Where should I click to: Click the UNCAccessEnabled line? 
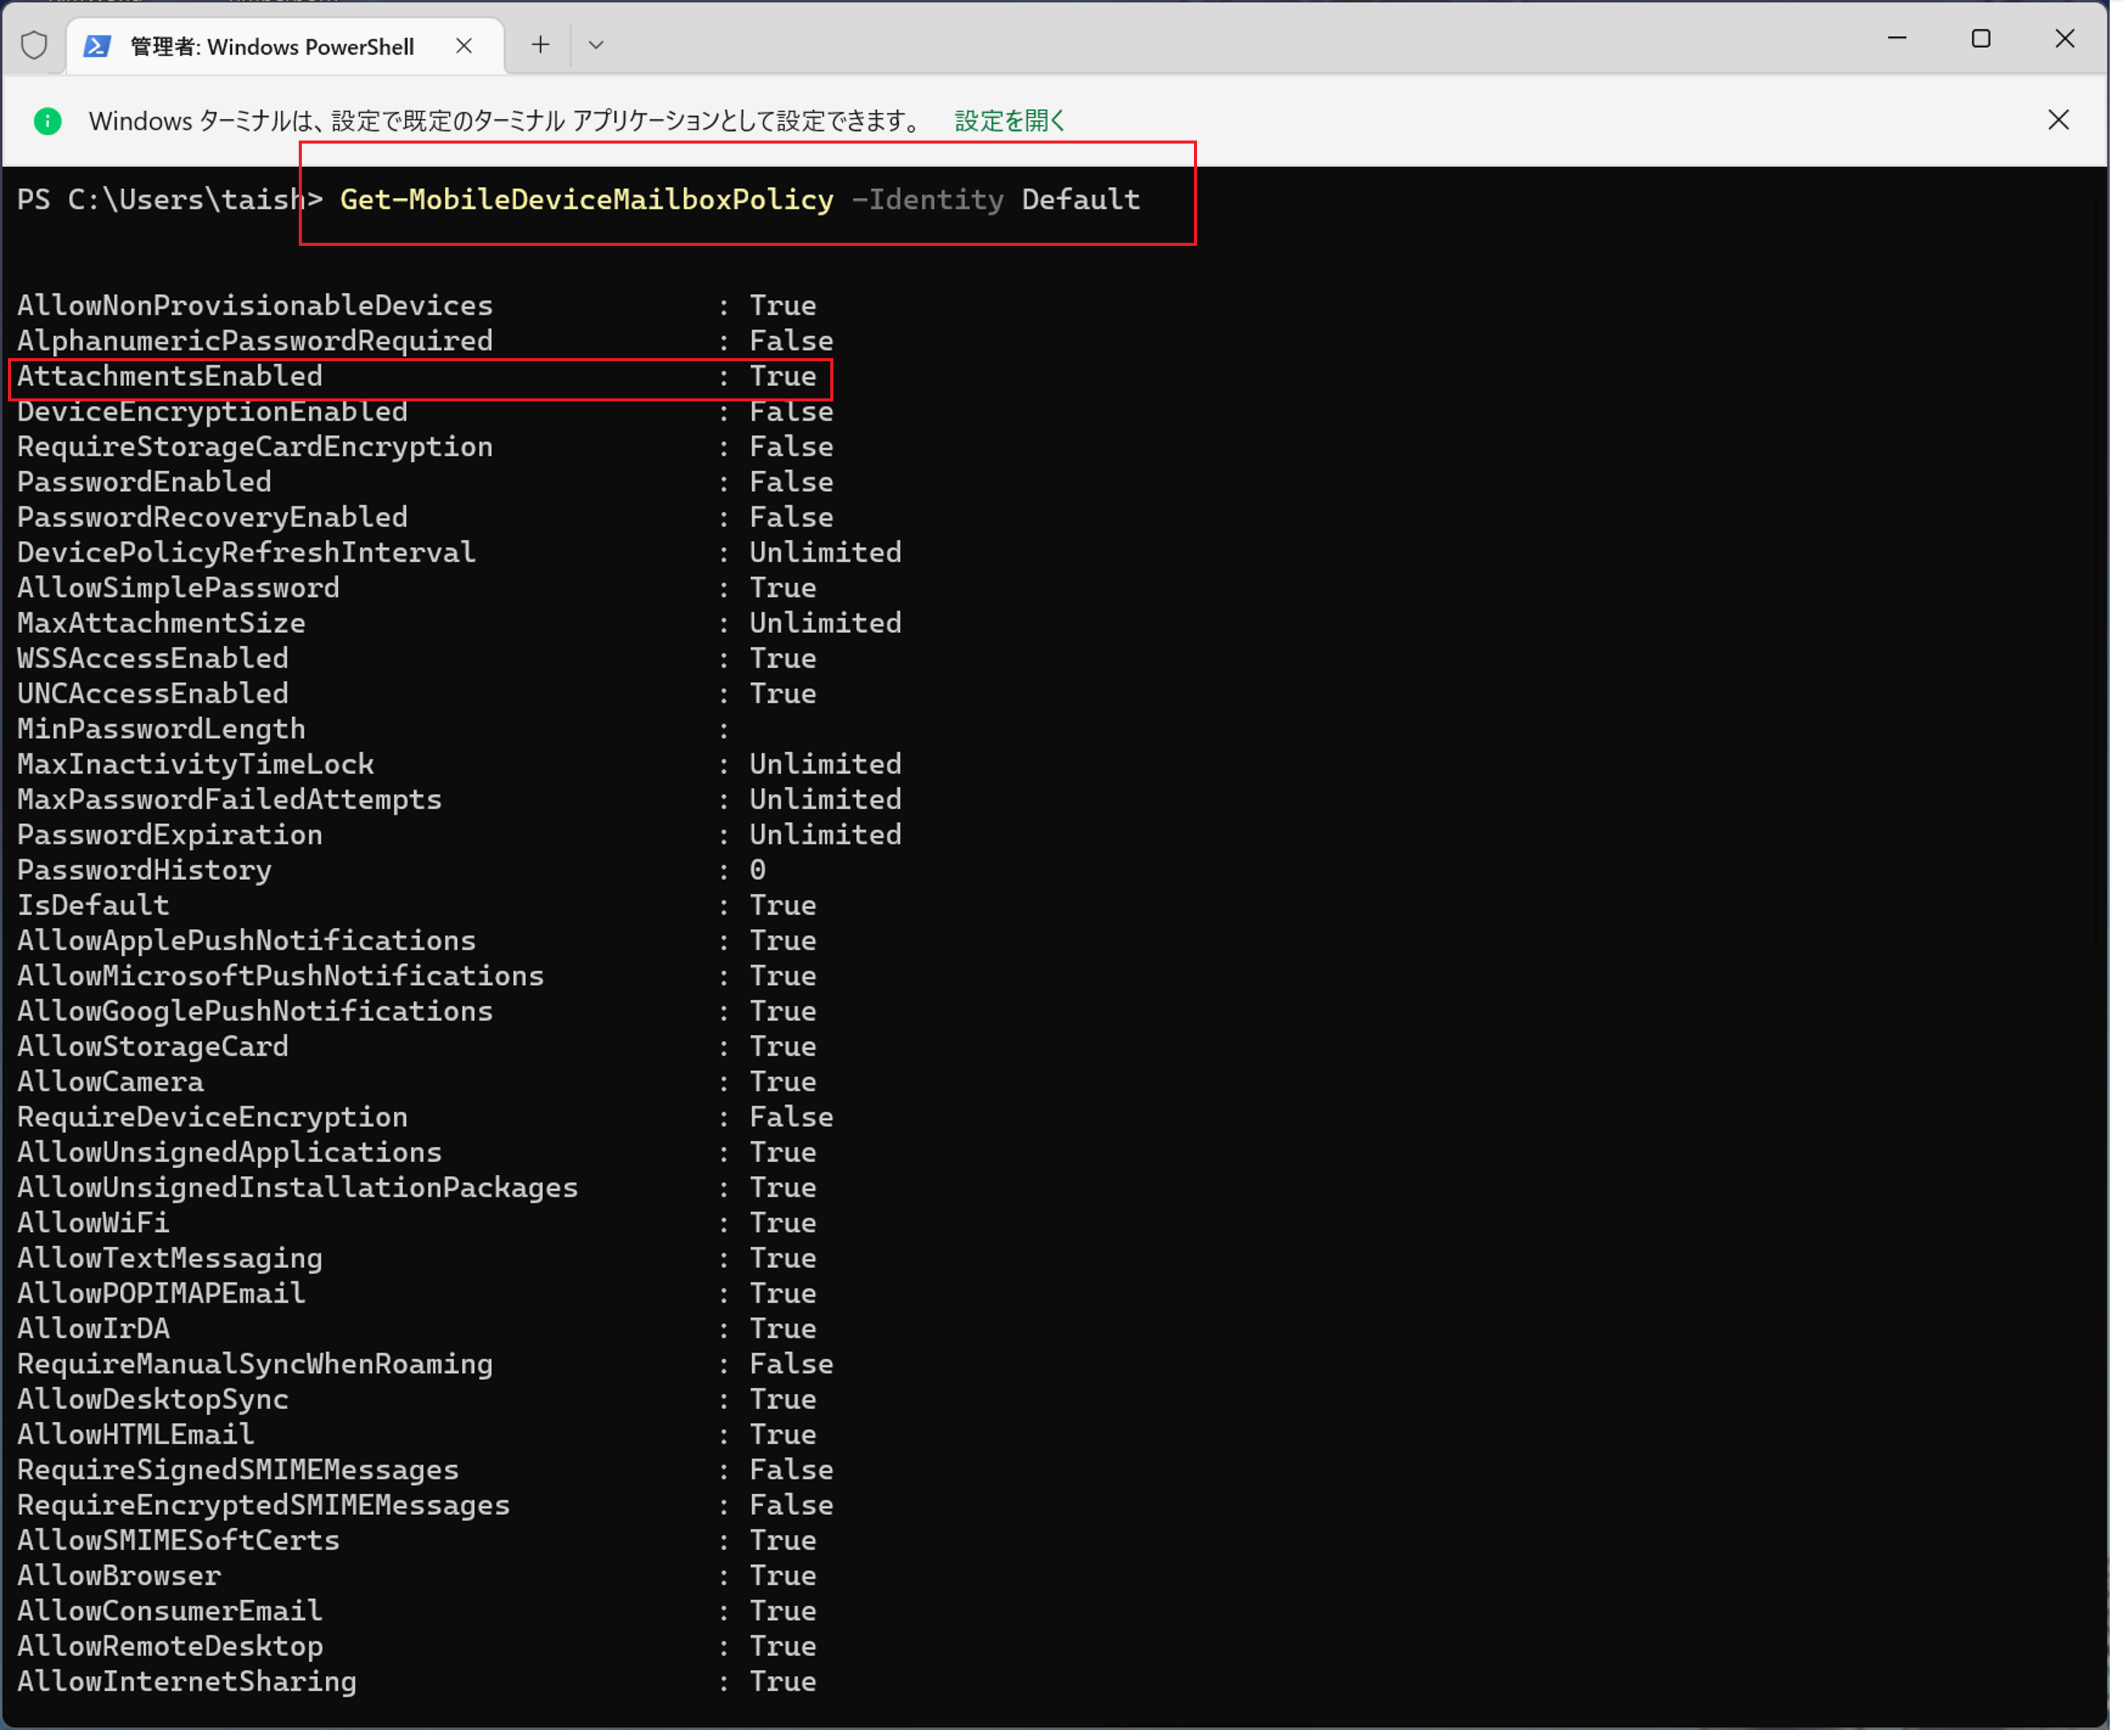point(417,695)
